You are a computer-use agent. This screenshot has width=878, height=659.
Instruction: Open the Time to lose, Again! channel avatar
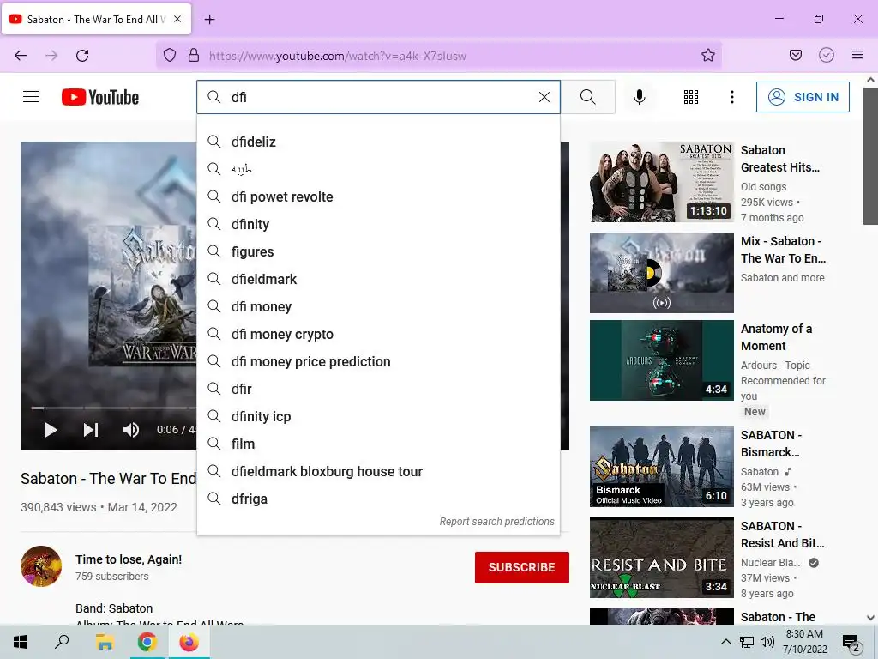tap(41, 566)
